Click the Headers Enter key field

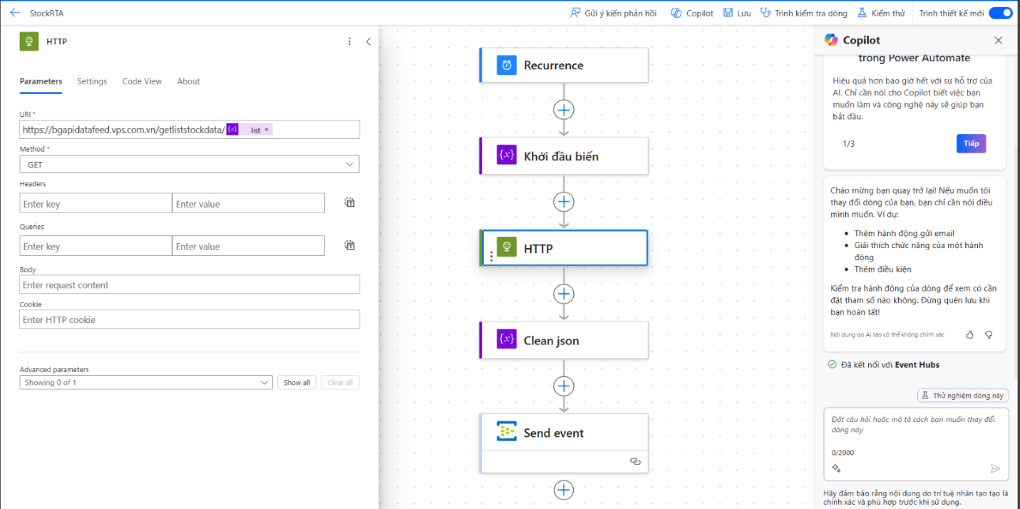point(96,204)
